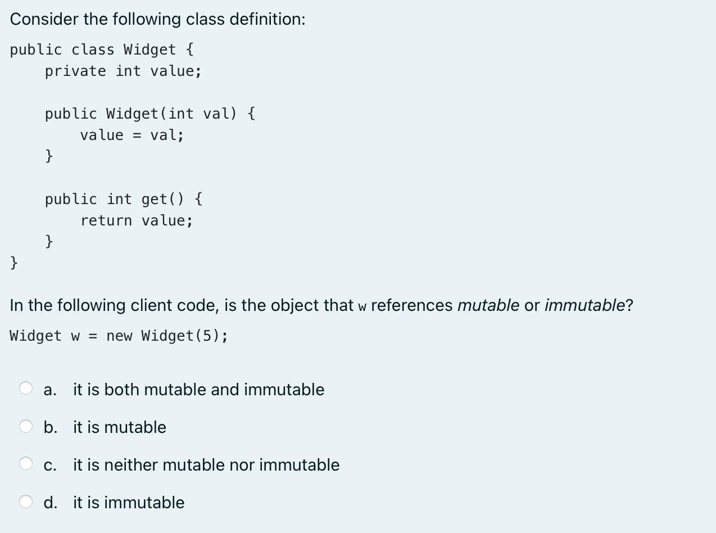
Task: Click the option label 'a.'
Action: pyautogui.click(x=50, y=390)
